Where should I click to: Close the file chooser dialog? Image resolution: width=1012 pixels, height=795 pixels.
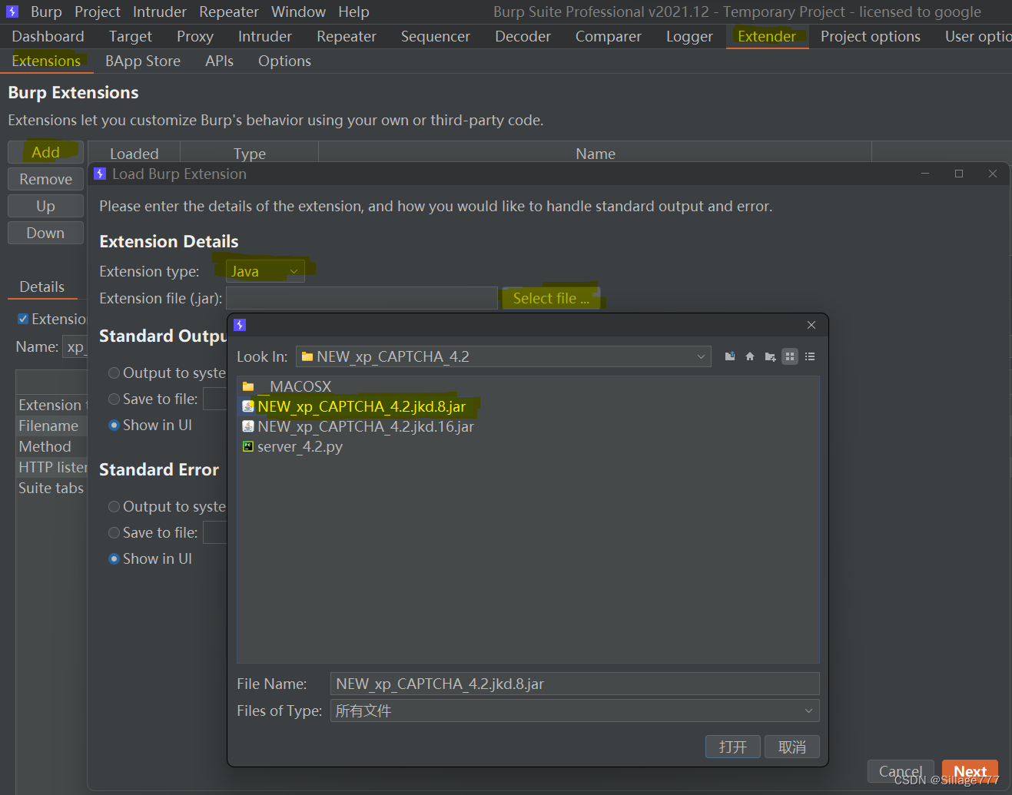click(x=811, y=325)
